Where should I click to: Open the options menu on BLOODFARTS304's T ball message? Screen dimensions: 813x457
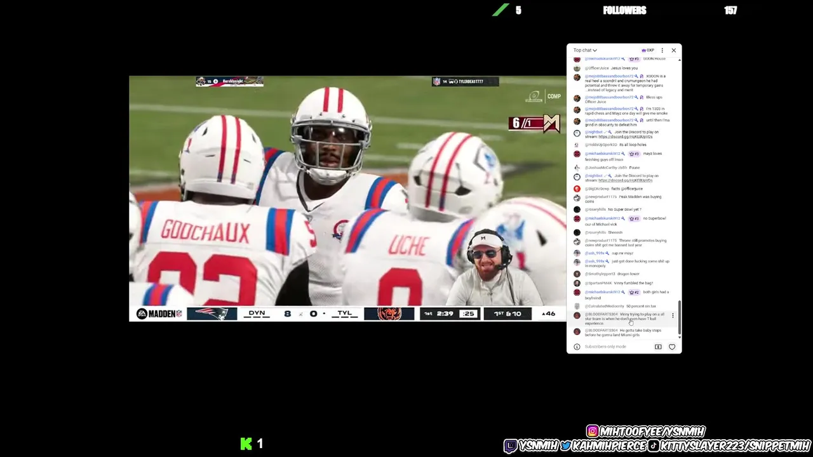(673, 315)
